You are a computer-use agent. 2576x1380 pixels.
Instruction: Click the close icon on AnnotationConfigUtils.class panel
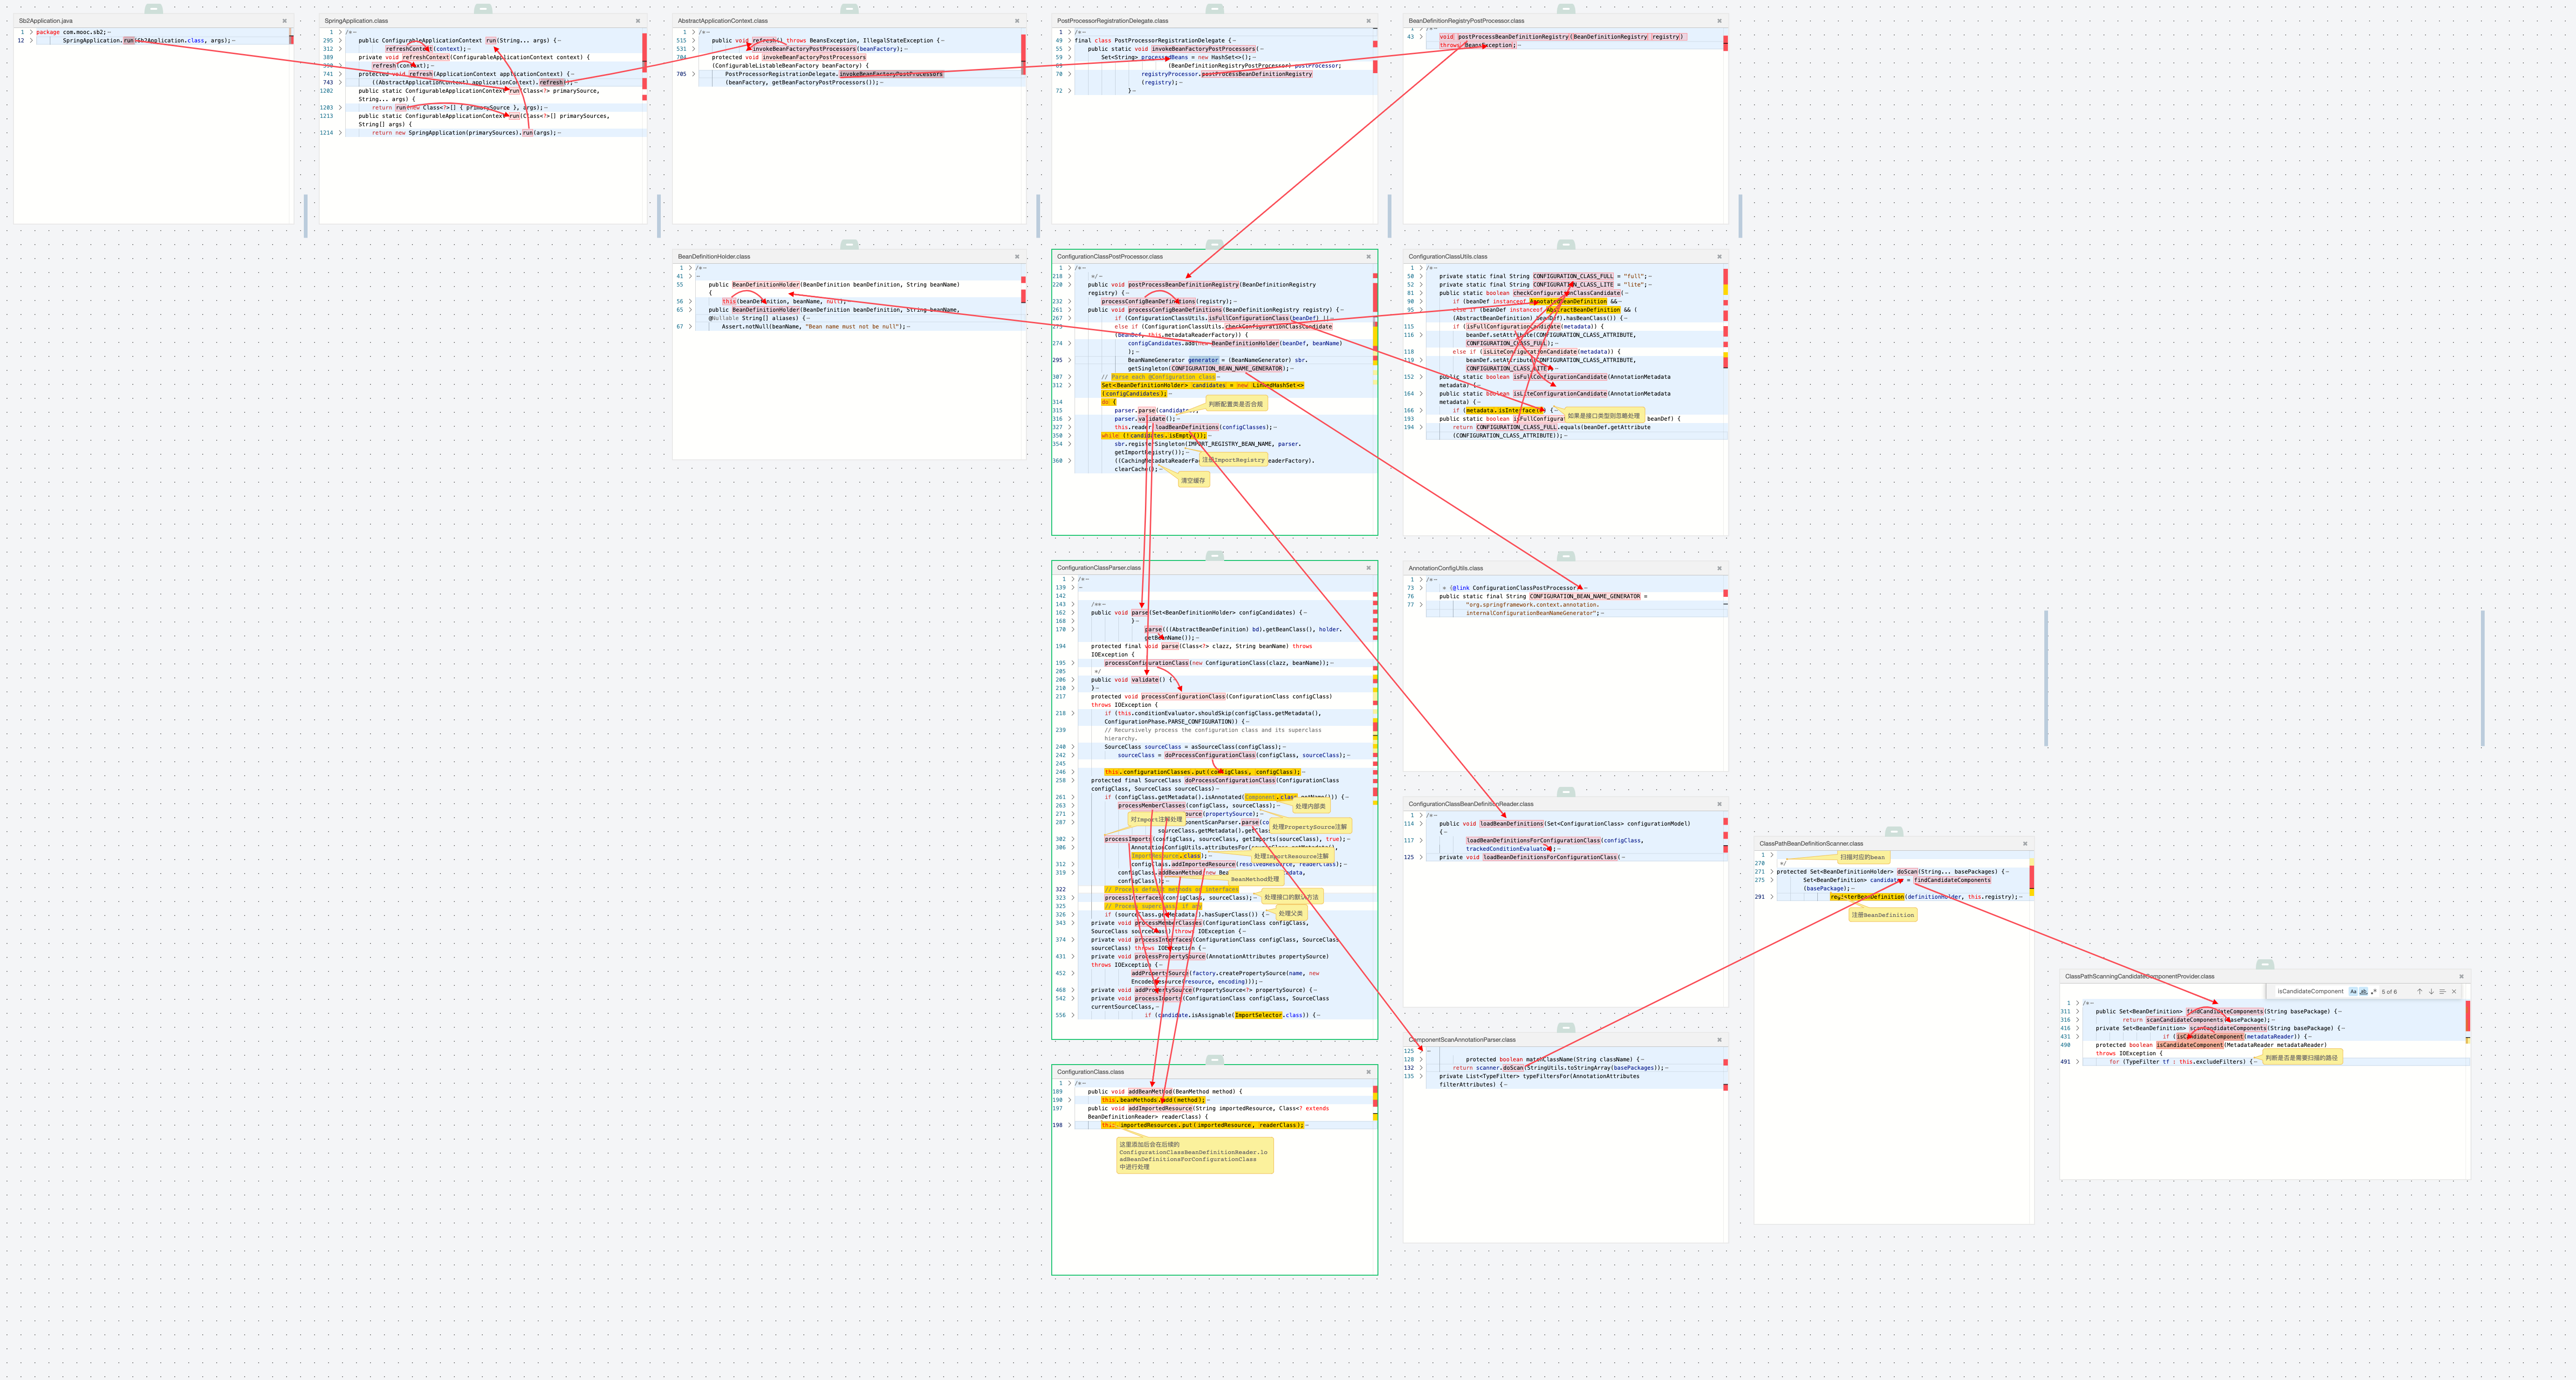click(x=1719, y=567)
